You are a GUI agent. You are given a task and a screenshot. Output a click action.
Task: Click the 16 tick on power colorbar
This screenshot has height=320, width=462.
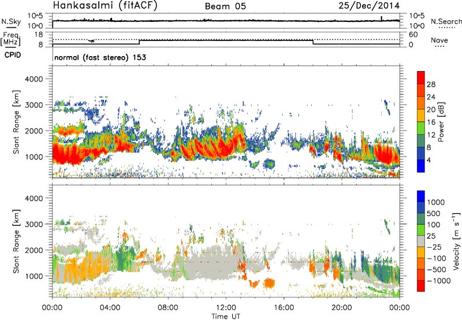(x=431, y=122)
